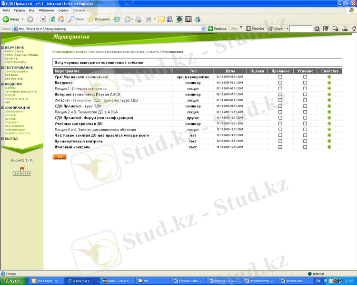
Task: Refresh the page with green arrows icon
Action: (x=52, y=19)
